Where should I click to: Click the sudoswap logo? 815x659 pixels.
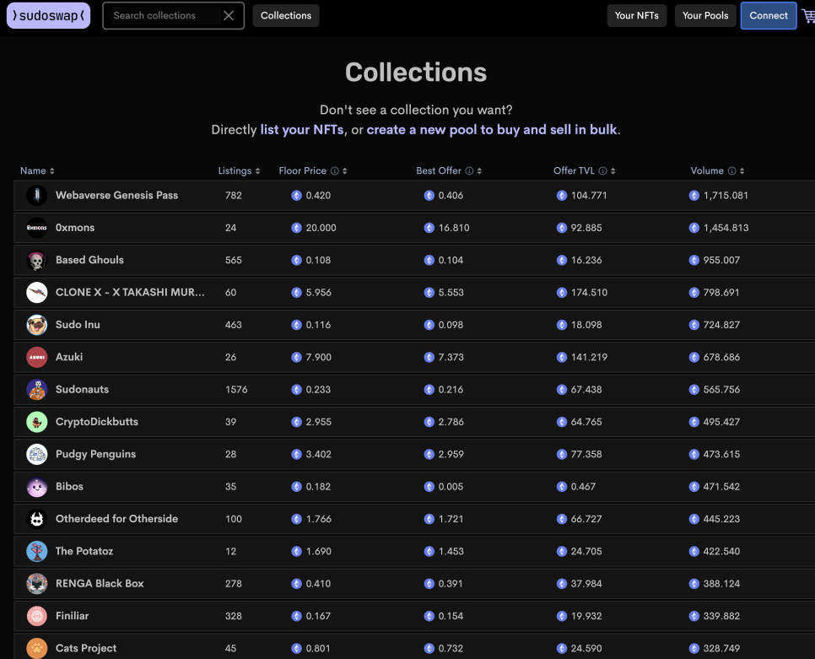(x=48, y=15)
